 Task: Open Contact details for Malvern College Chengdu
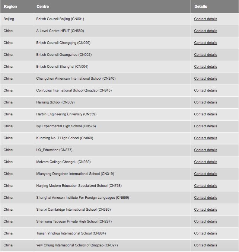(205, 162)
